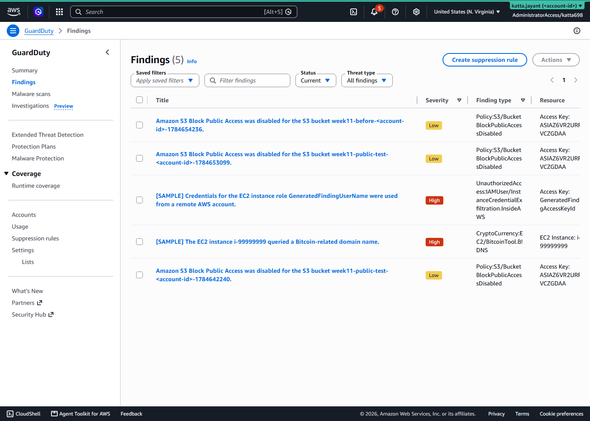Screen dimensions: 590x421
Task: Collapse the GuardDuty navigation panel
Action: point(107,52)
